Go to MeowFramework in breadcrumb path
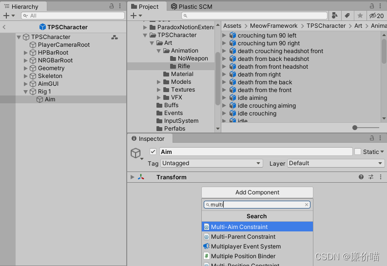The width and height of the screenshot is (387, 266). (x=274, y=26)
